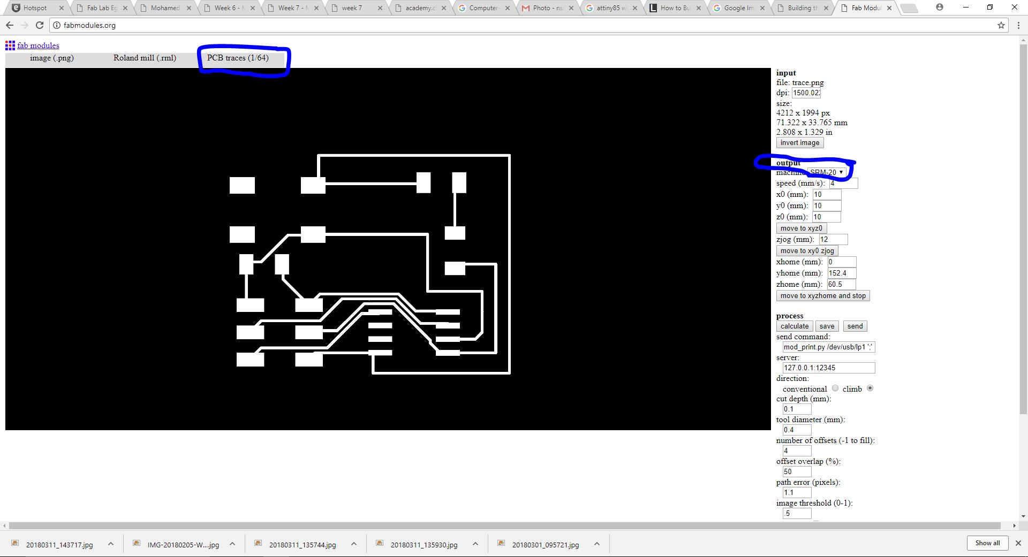Open a new browser tab
This screenshot has height=557, width=1028.
[x=909, y=8]
